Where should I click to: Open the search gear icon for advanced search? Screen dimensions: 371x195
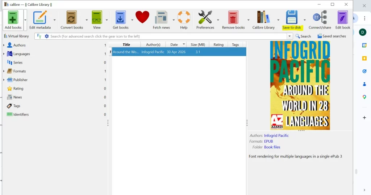(47, 36)
